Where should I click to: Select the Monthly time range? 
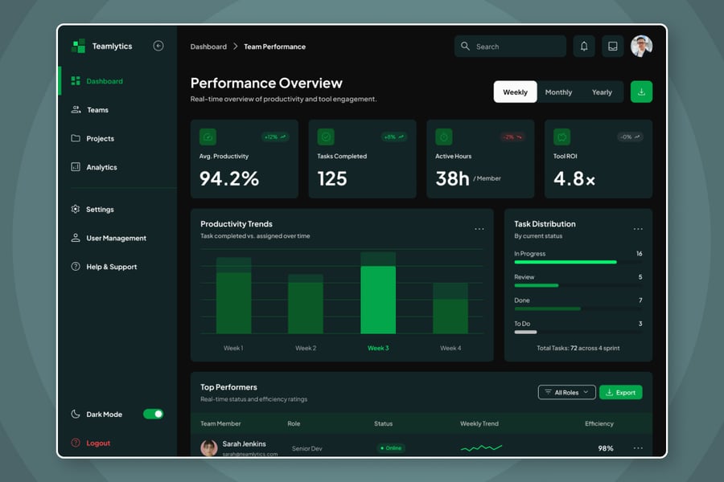coord(558,92)
